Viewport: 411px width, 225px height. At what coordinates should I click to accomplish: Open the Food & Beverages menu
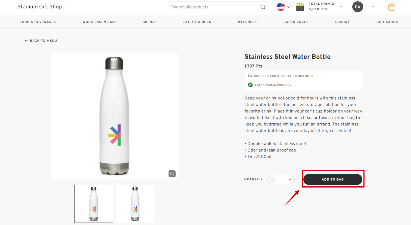[38, 22]
